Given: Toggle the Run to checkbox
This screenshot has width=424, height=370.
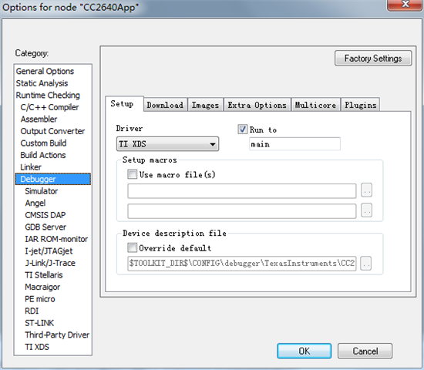Looking at the screenshot, I should tap(242, 129).
